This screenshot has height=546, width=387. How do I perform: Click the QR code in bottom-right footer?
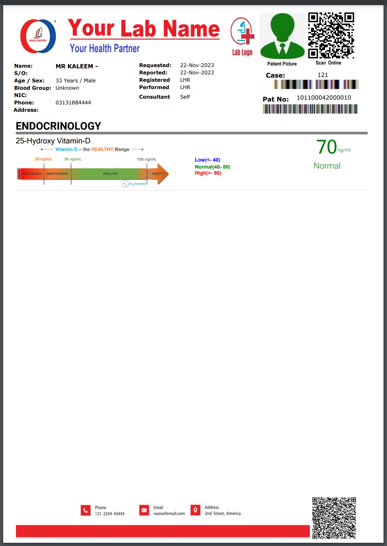(x=334, y=518)
